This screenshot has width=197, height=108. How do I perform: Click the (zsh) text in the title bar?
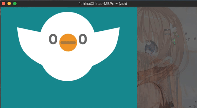click(123, 4)
